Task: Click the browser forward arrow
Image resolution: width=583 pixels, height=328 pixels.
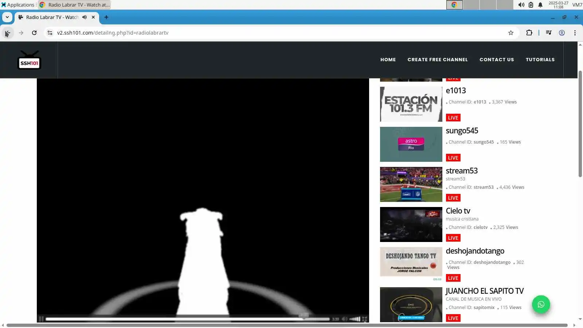Action: click(21, 33)
